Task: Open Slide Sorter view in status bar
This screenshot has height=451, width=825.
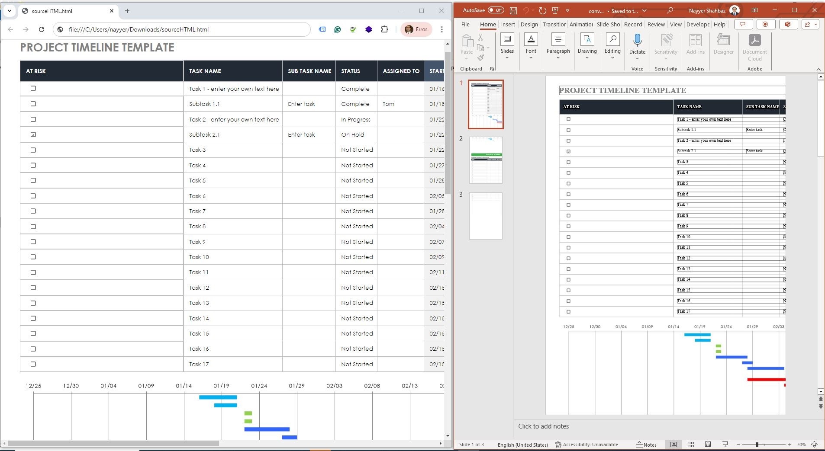Action: [691, 445]
